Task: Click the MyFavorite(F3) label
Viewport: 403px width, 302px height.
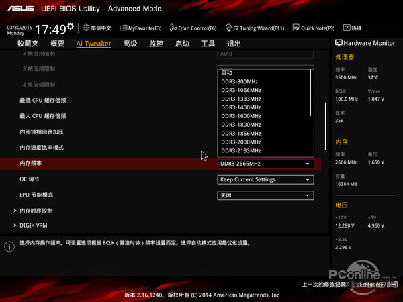Action: pyautogui.click(x=144, y=28)
